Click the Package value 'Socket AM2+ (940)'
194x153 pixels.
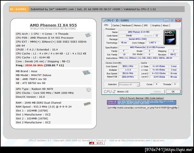pyautogui.click(x=139, y=39)
